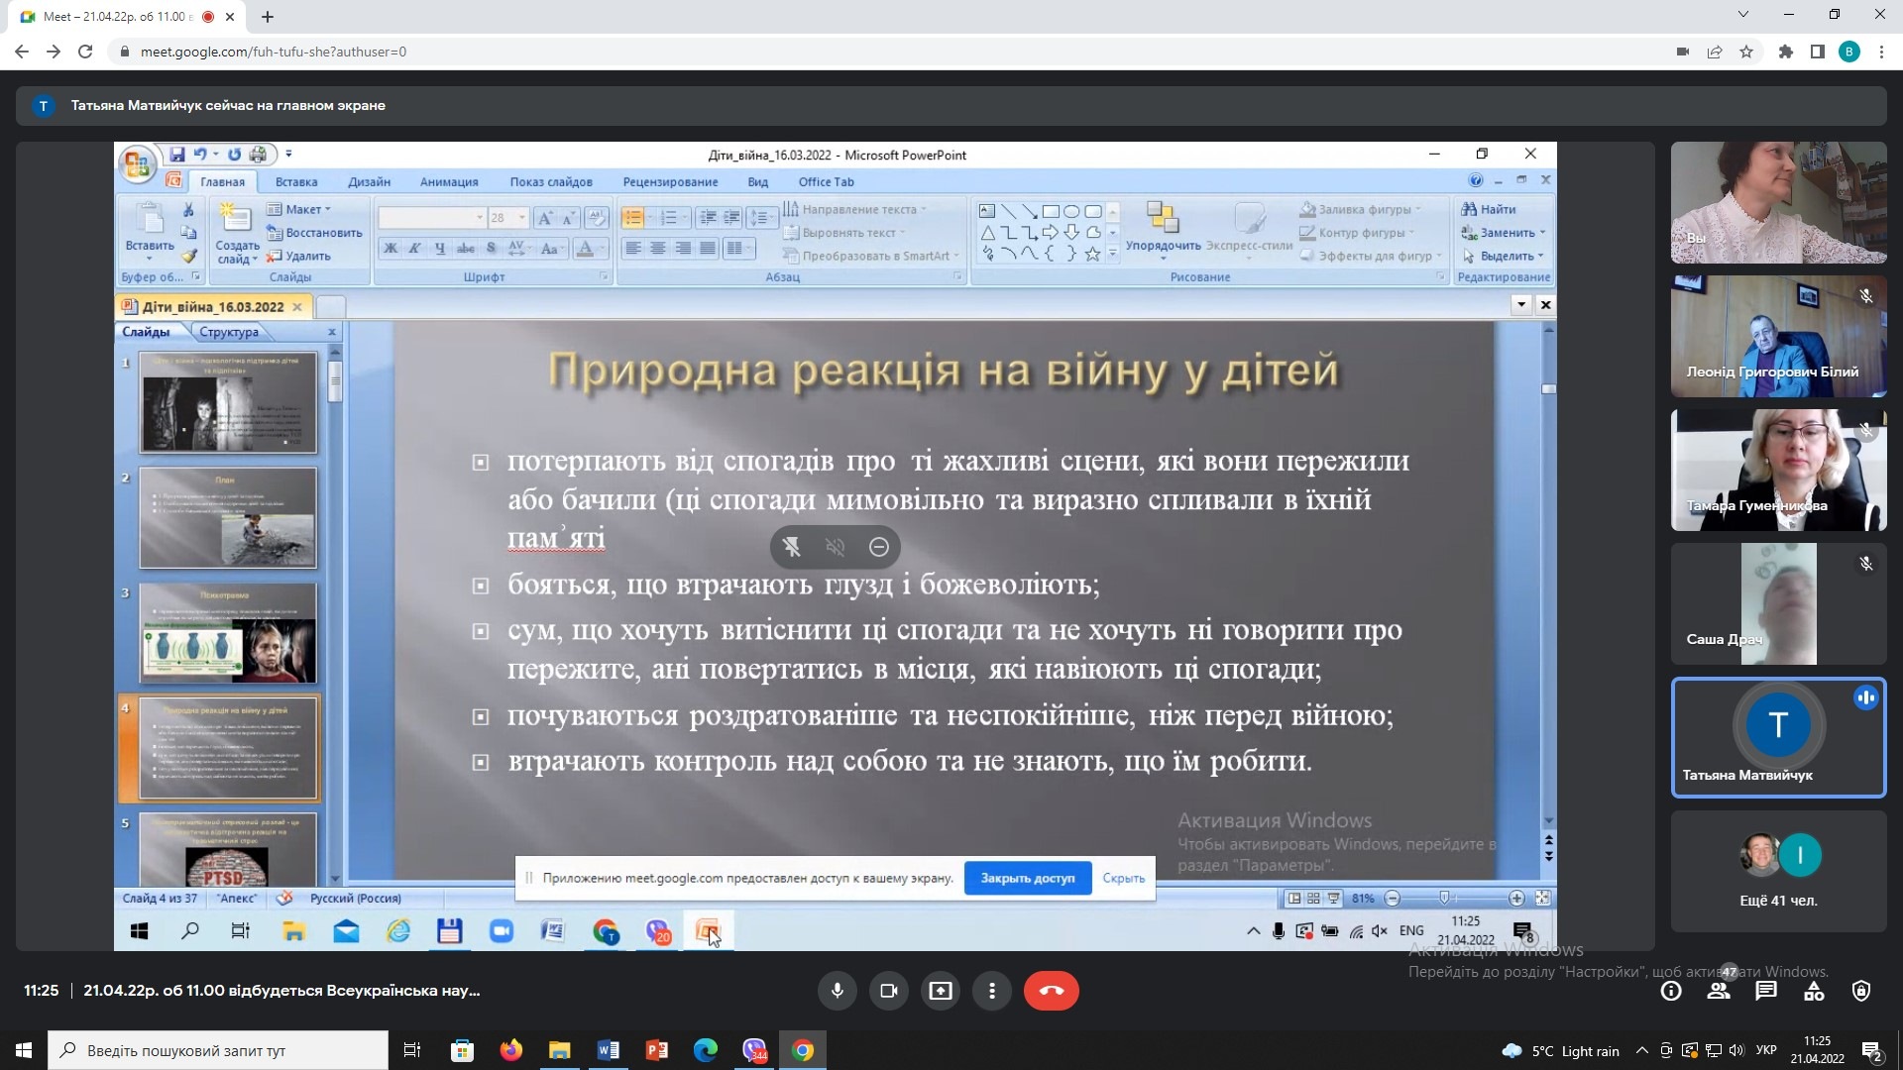Expand Windows tray hidden icons chevron
Screen dimensions: 1903x1070
pyautogui.click(x=1641, y=1051)
